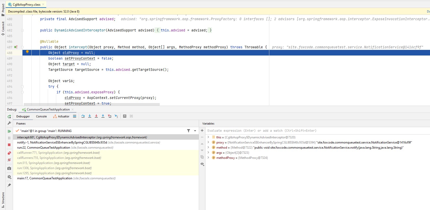Screen dimensions: 430x210
Task: Click the Run to Cursor icon
Action: [x=116, y=116]
